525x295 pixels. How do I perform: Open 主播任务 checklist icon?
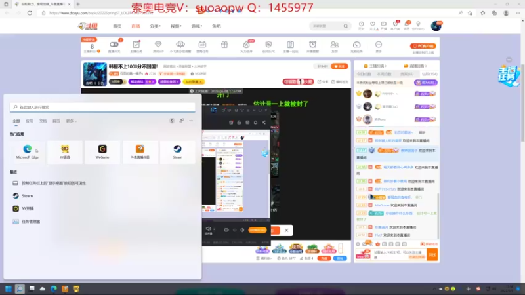pyautogui.click(x=136, y=46)
